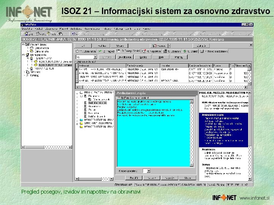Switch to the '4. Napotitve' tab

151,51
